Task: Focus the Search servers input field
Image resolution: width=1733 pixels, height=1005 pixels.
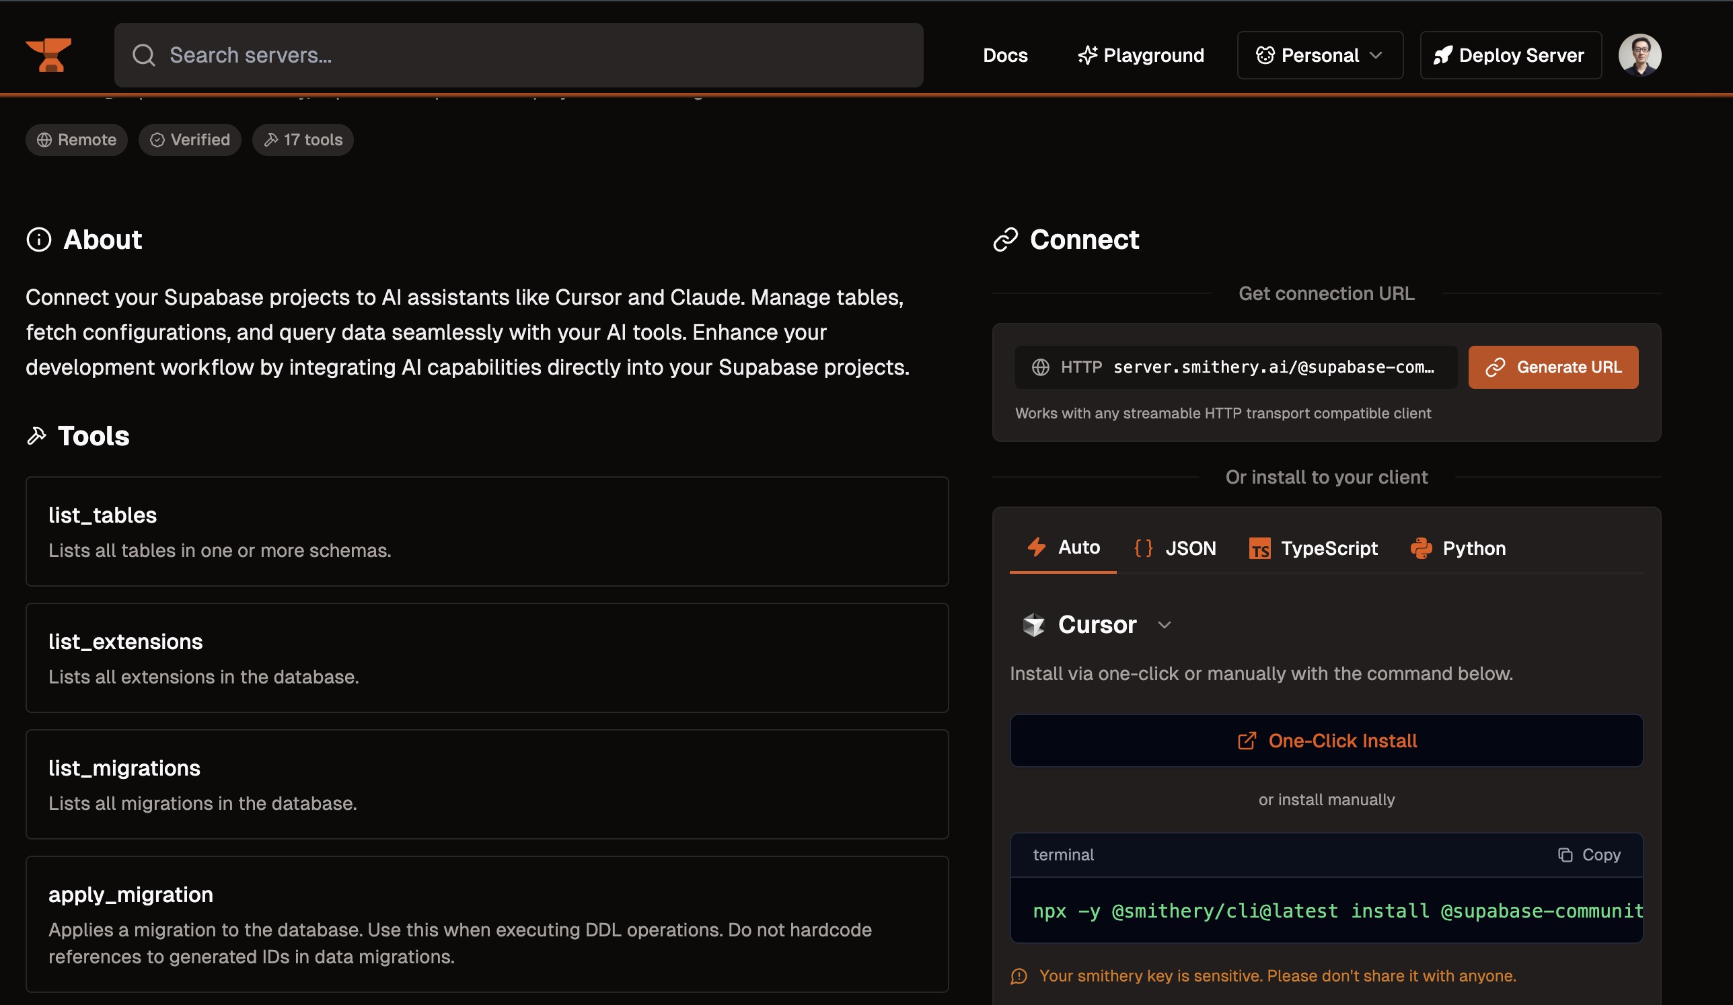Action: tap(519, 55)
